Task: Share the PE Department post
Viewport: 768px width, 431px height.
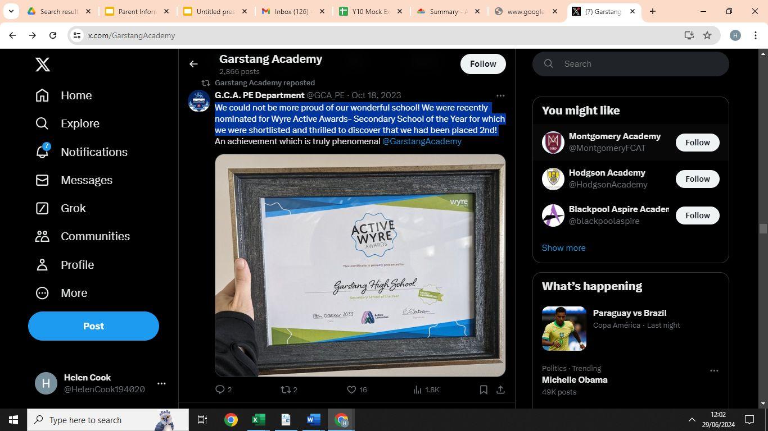Action: click(500, 389)
